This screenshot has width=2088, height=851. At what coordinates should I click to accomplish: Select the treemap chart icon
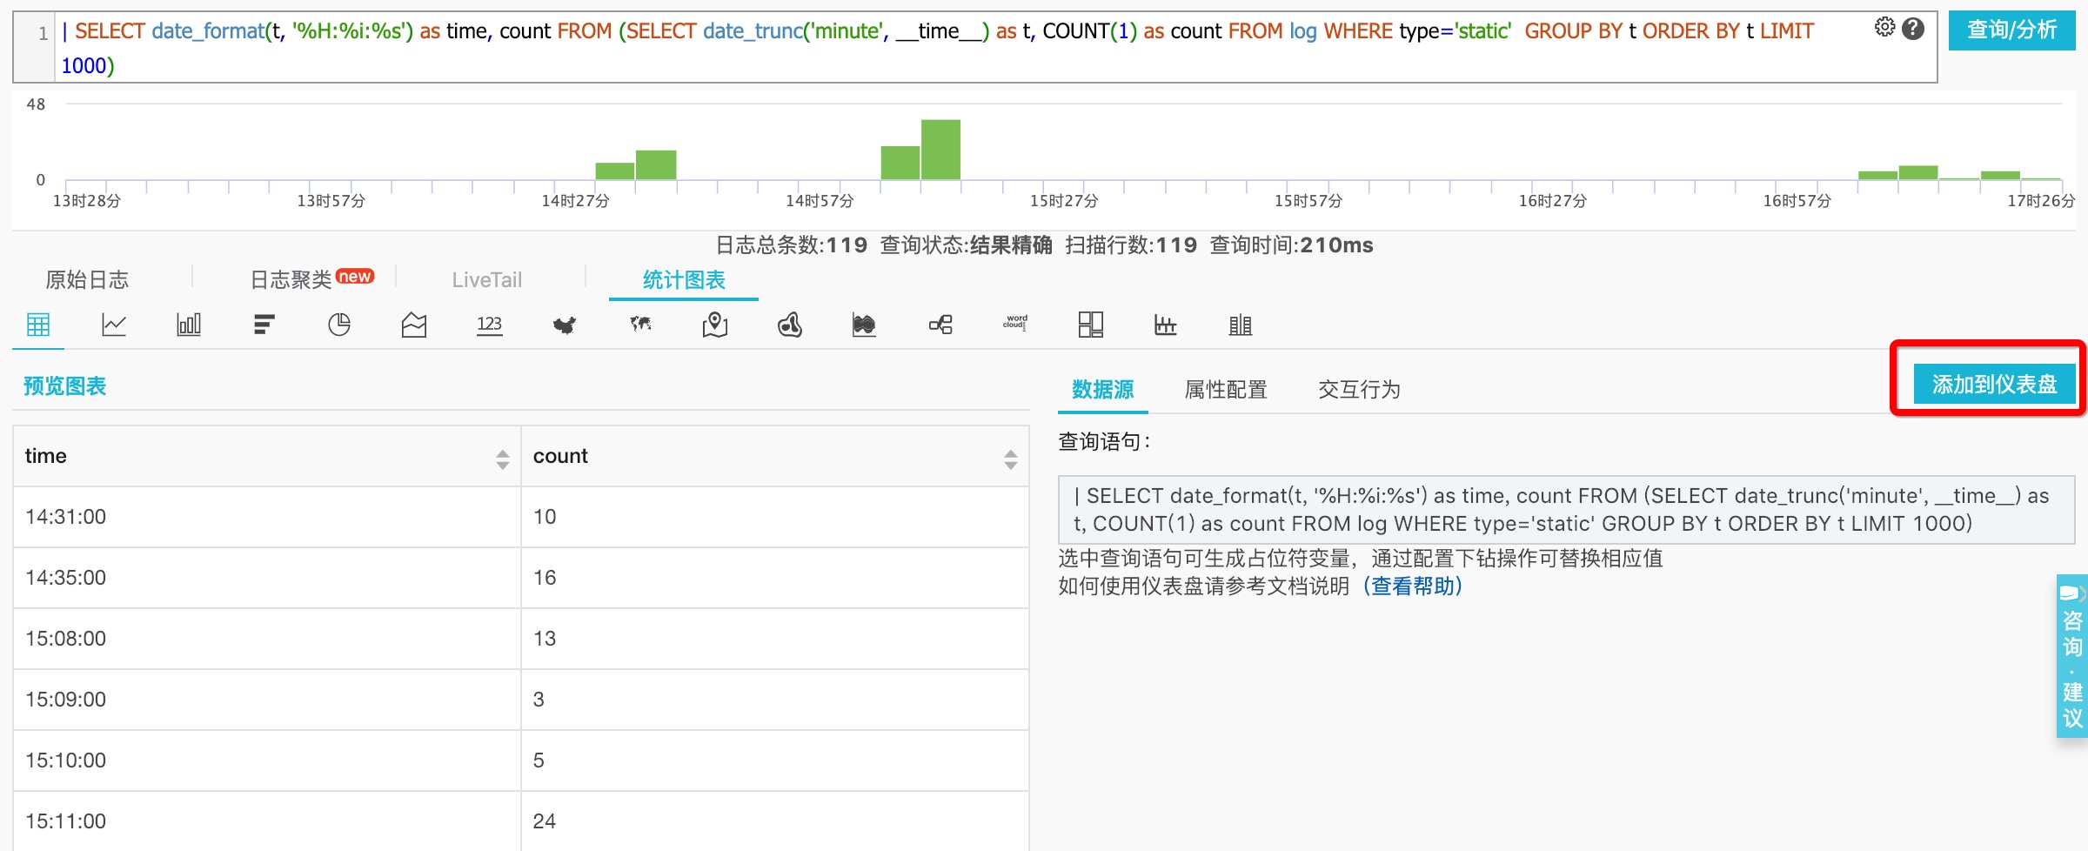(x=1091, y=325)
